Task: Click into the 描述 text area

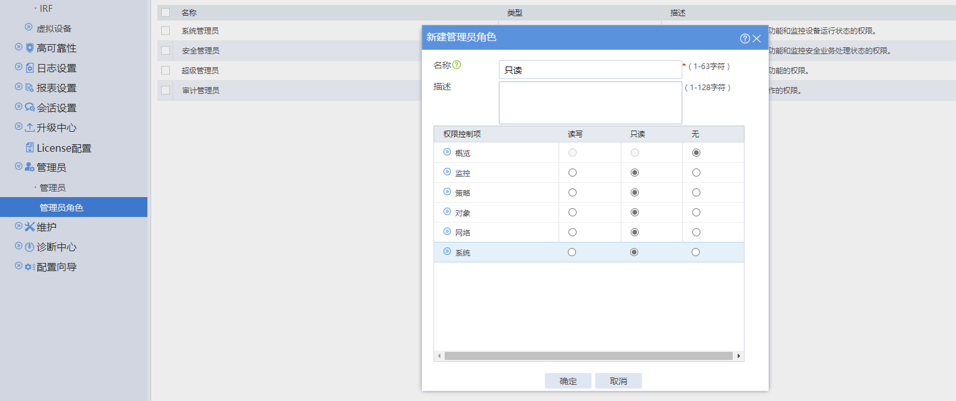Action: tap(590, 103)
